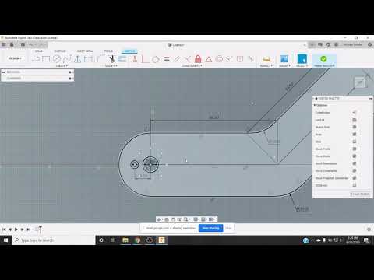This screenshot has height=280, width=374.
Task: Select the Center Diameter Circle tool
Action: click(57, 59)
